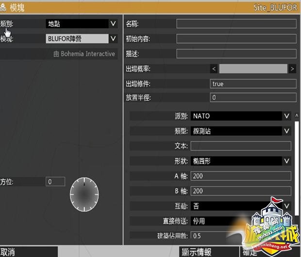Open the 派別 dropdown set to NATO
This screenshot has height=257, width=301.
tap(241, 116)
